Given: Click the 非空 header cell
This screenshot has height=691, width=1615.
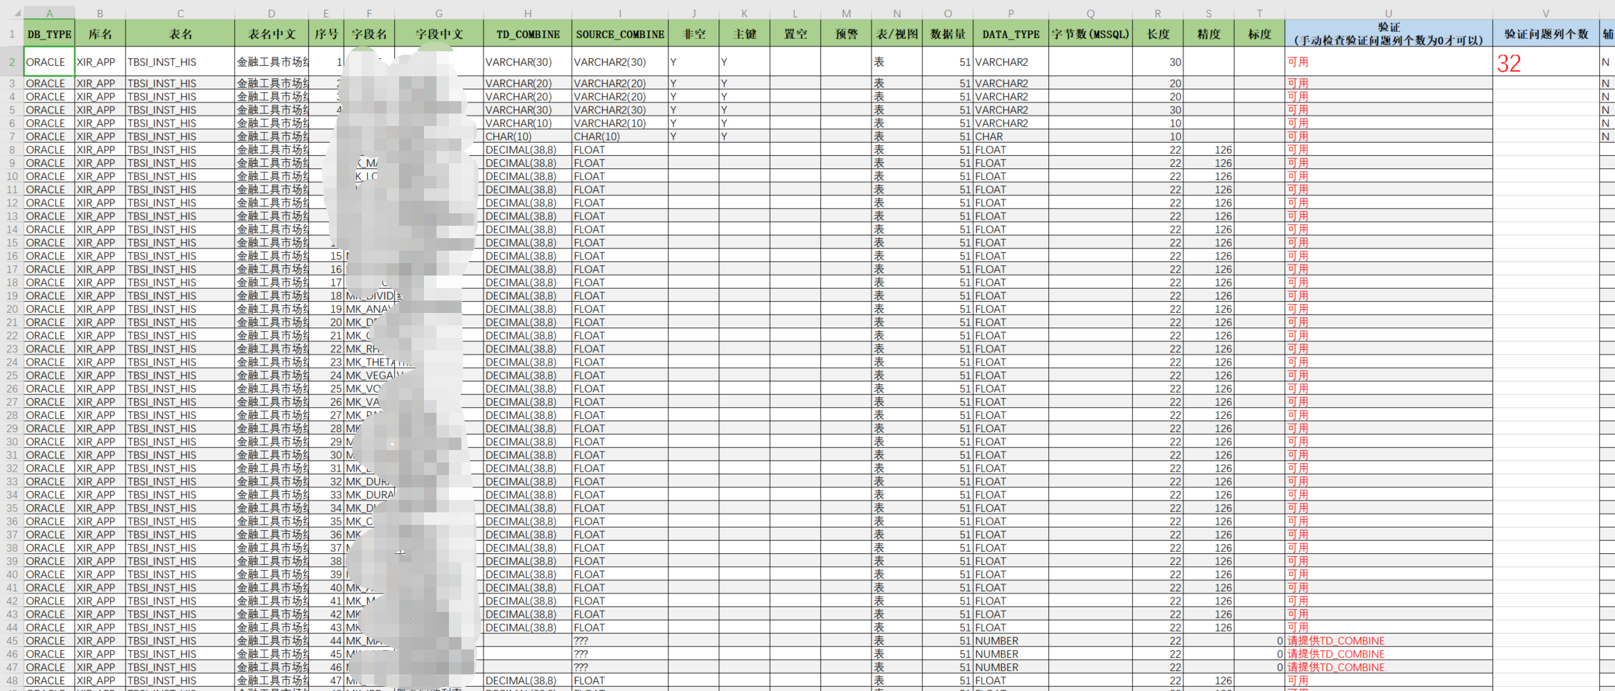Looking at the screenshot, I should coord(693,33).
